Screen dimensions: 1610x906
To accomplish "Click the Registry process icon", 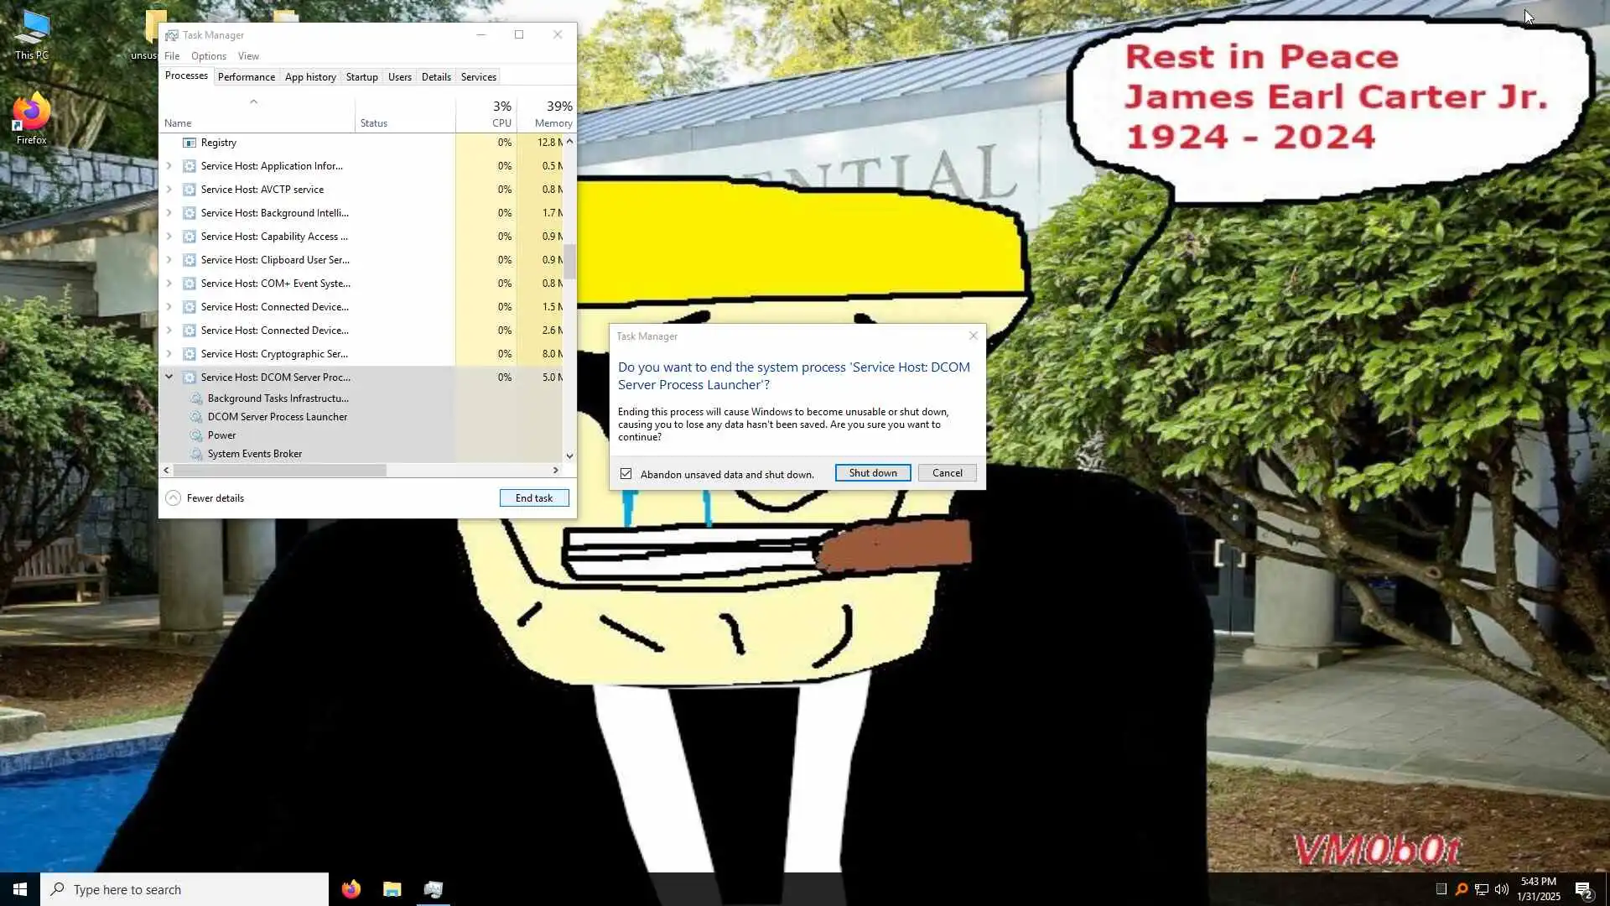I will [190, 143].
